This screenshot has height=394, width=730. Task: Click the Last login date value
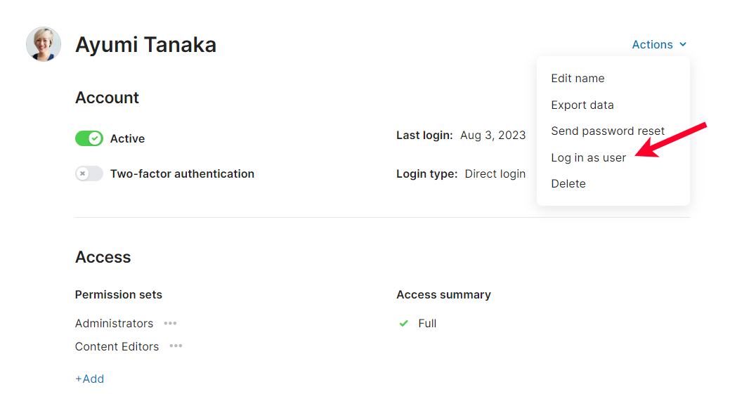click(x=493, y=135)
